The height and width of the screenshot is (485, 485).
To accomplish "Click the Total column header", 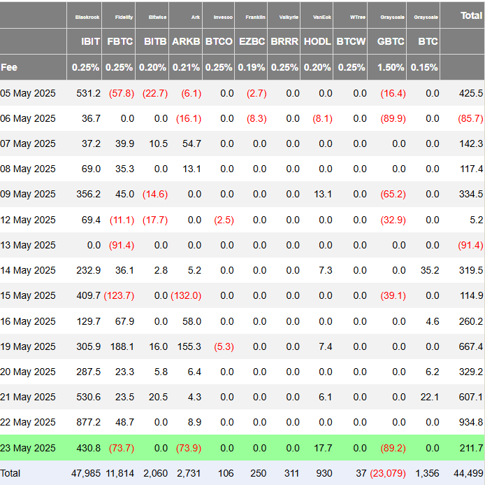I will pyautogui.click(x=470, y=15).
